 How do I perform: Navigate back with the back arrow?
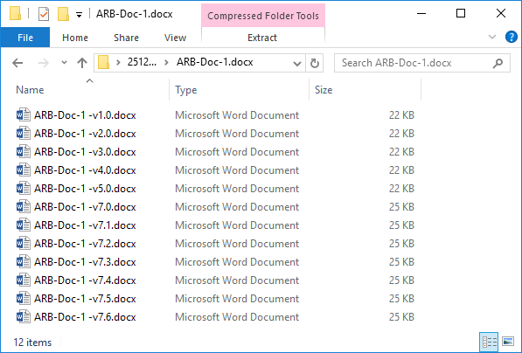click(x=17, y=63)
